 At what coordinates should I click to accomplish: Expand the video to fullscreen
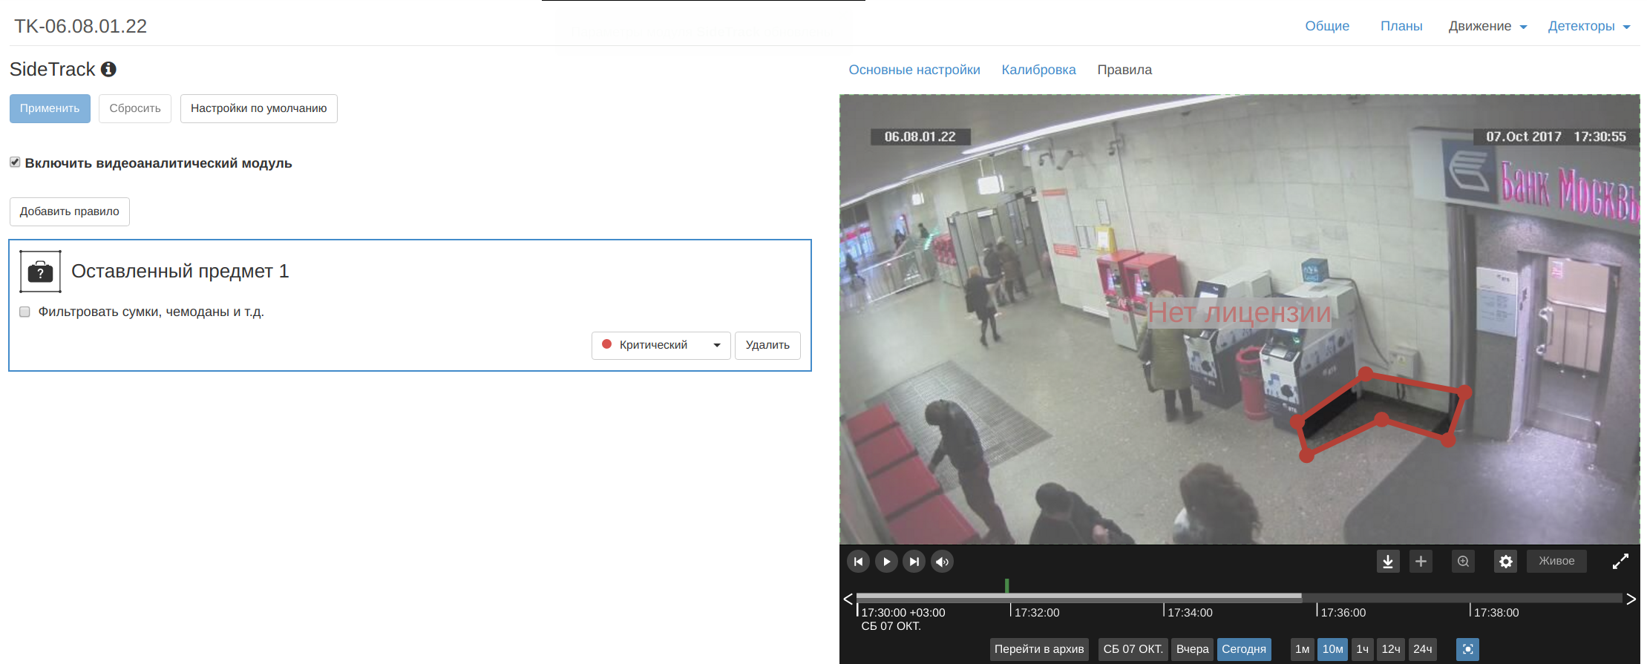[x=1620, y=562]
